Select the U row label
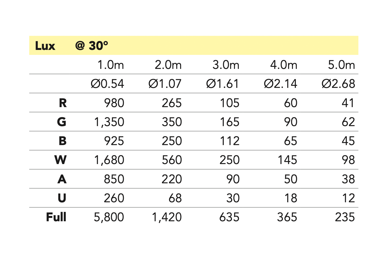The image size is (390, 260). (62, 198)
